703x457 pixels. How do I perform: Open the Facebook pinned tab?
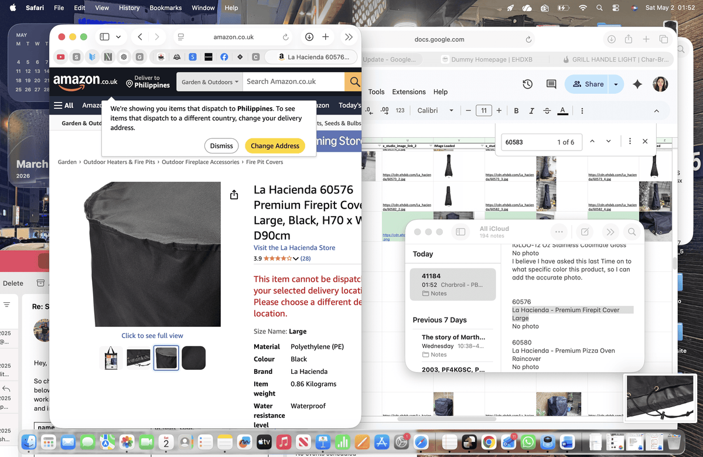click(224, 57)
